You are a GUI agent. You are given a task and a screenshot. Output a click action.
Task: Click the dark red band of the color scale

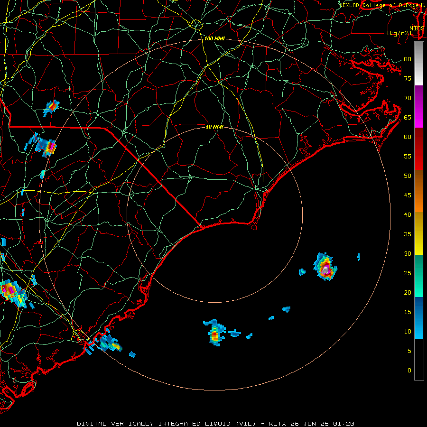click(419, 149)
